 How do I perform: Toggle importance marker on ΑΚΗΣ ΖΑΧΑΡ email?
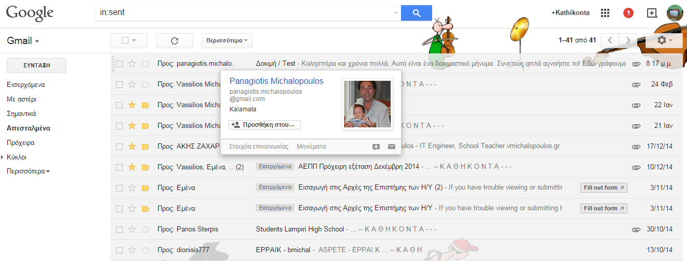pos(145,147)
